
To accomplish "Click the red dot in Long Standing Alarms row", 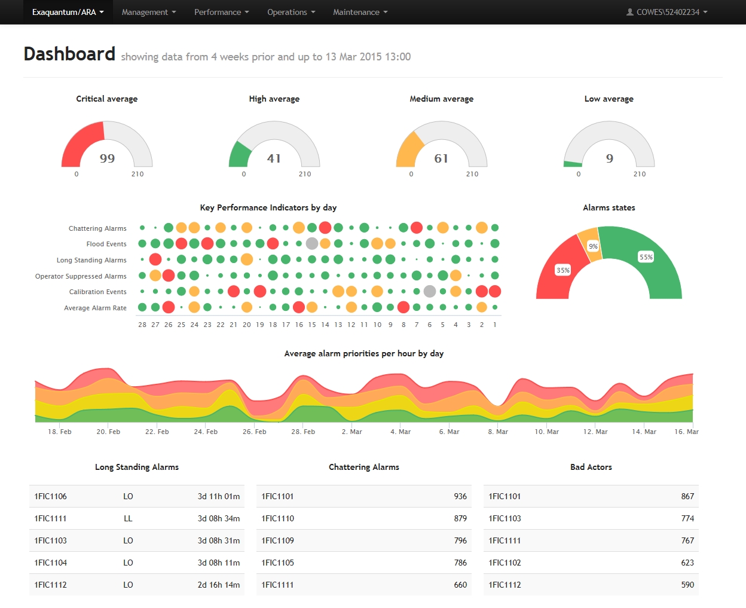I will (x=155, y=259).
